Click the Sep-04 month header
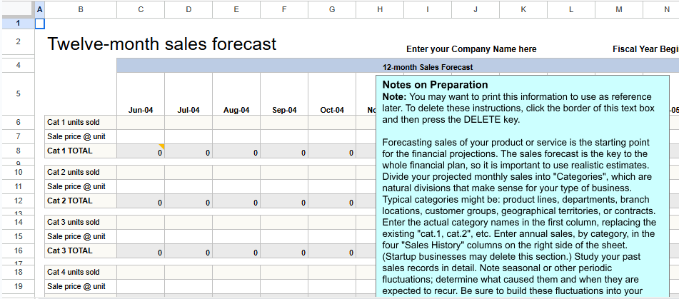This screenshot has height=299, width=679. pyautogui.click(x=284, y=110)
